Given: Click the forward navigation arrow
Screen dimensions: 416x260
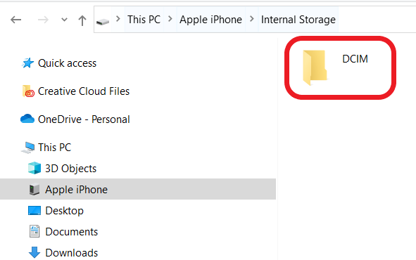Looking at the screenshot, I should 43,20.
